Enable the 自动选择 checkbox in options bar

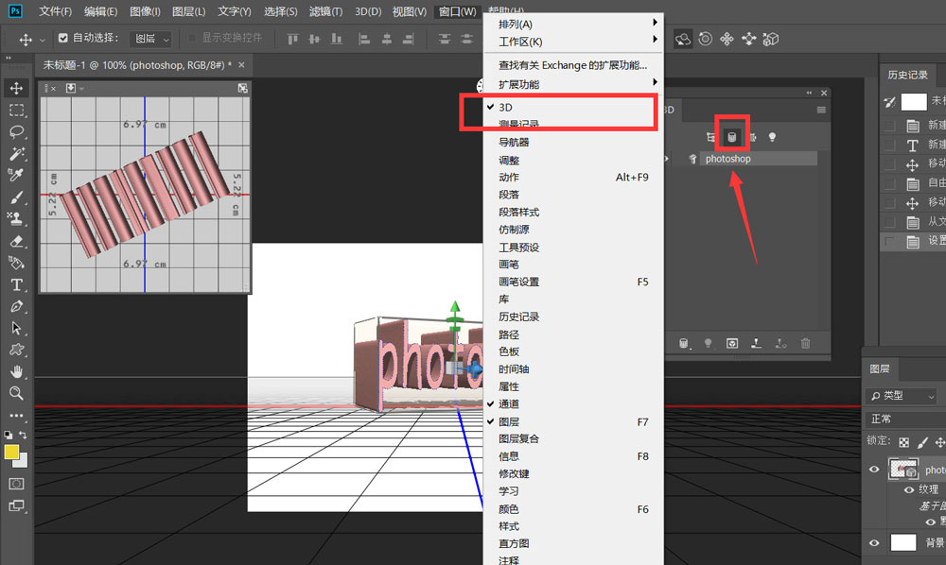coord(62,39)
